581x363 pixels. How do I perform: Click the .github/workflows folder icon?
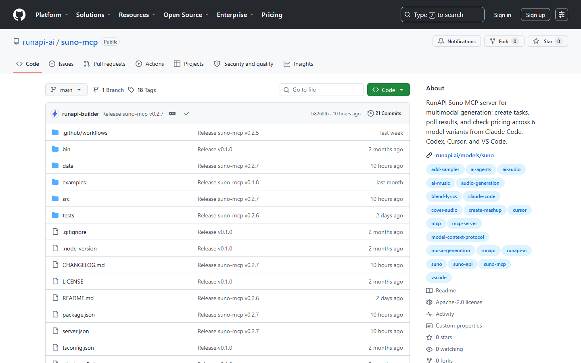point(55,132)
